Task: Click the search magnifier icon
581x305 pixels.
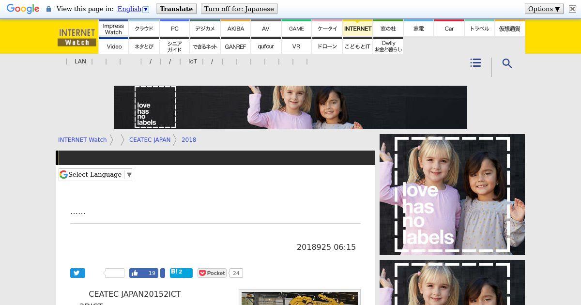Action: tap(507, 63)
